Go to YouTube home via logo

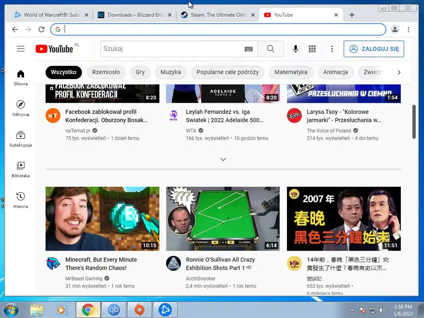(54, 49)
